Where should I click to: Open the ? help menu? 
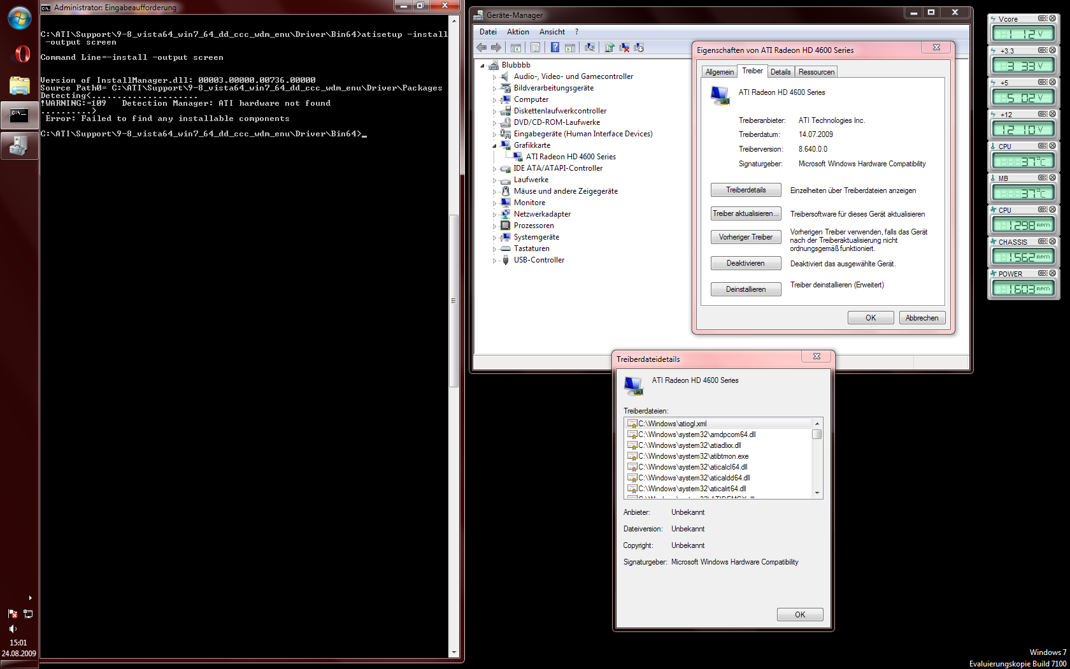click(x=577, y=32)
